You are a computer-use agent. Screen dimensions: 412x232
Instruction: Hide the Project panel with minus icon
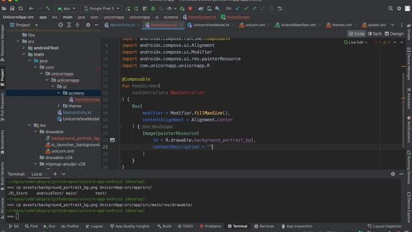(97, 25)
